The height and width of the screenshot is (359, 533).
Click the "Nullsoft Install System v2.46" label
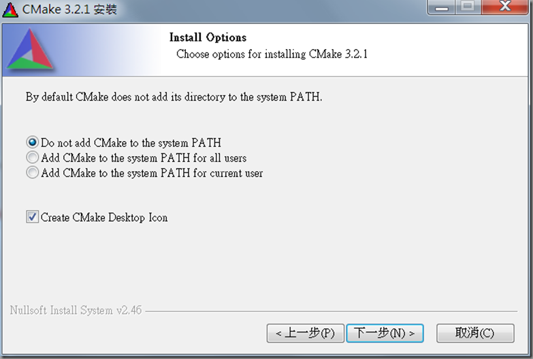(x=76, y=310)
